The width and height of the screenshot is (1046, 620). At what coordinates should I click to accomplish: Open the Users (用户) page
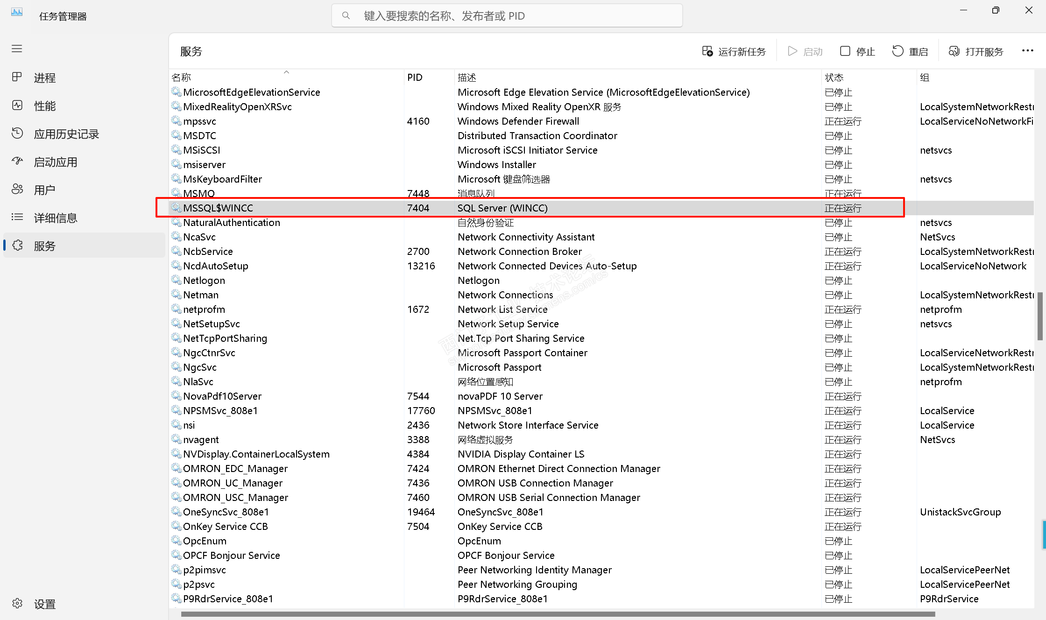(x=44, y=190)
